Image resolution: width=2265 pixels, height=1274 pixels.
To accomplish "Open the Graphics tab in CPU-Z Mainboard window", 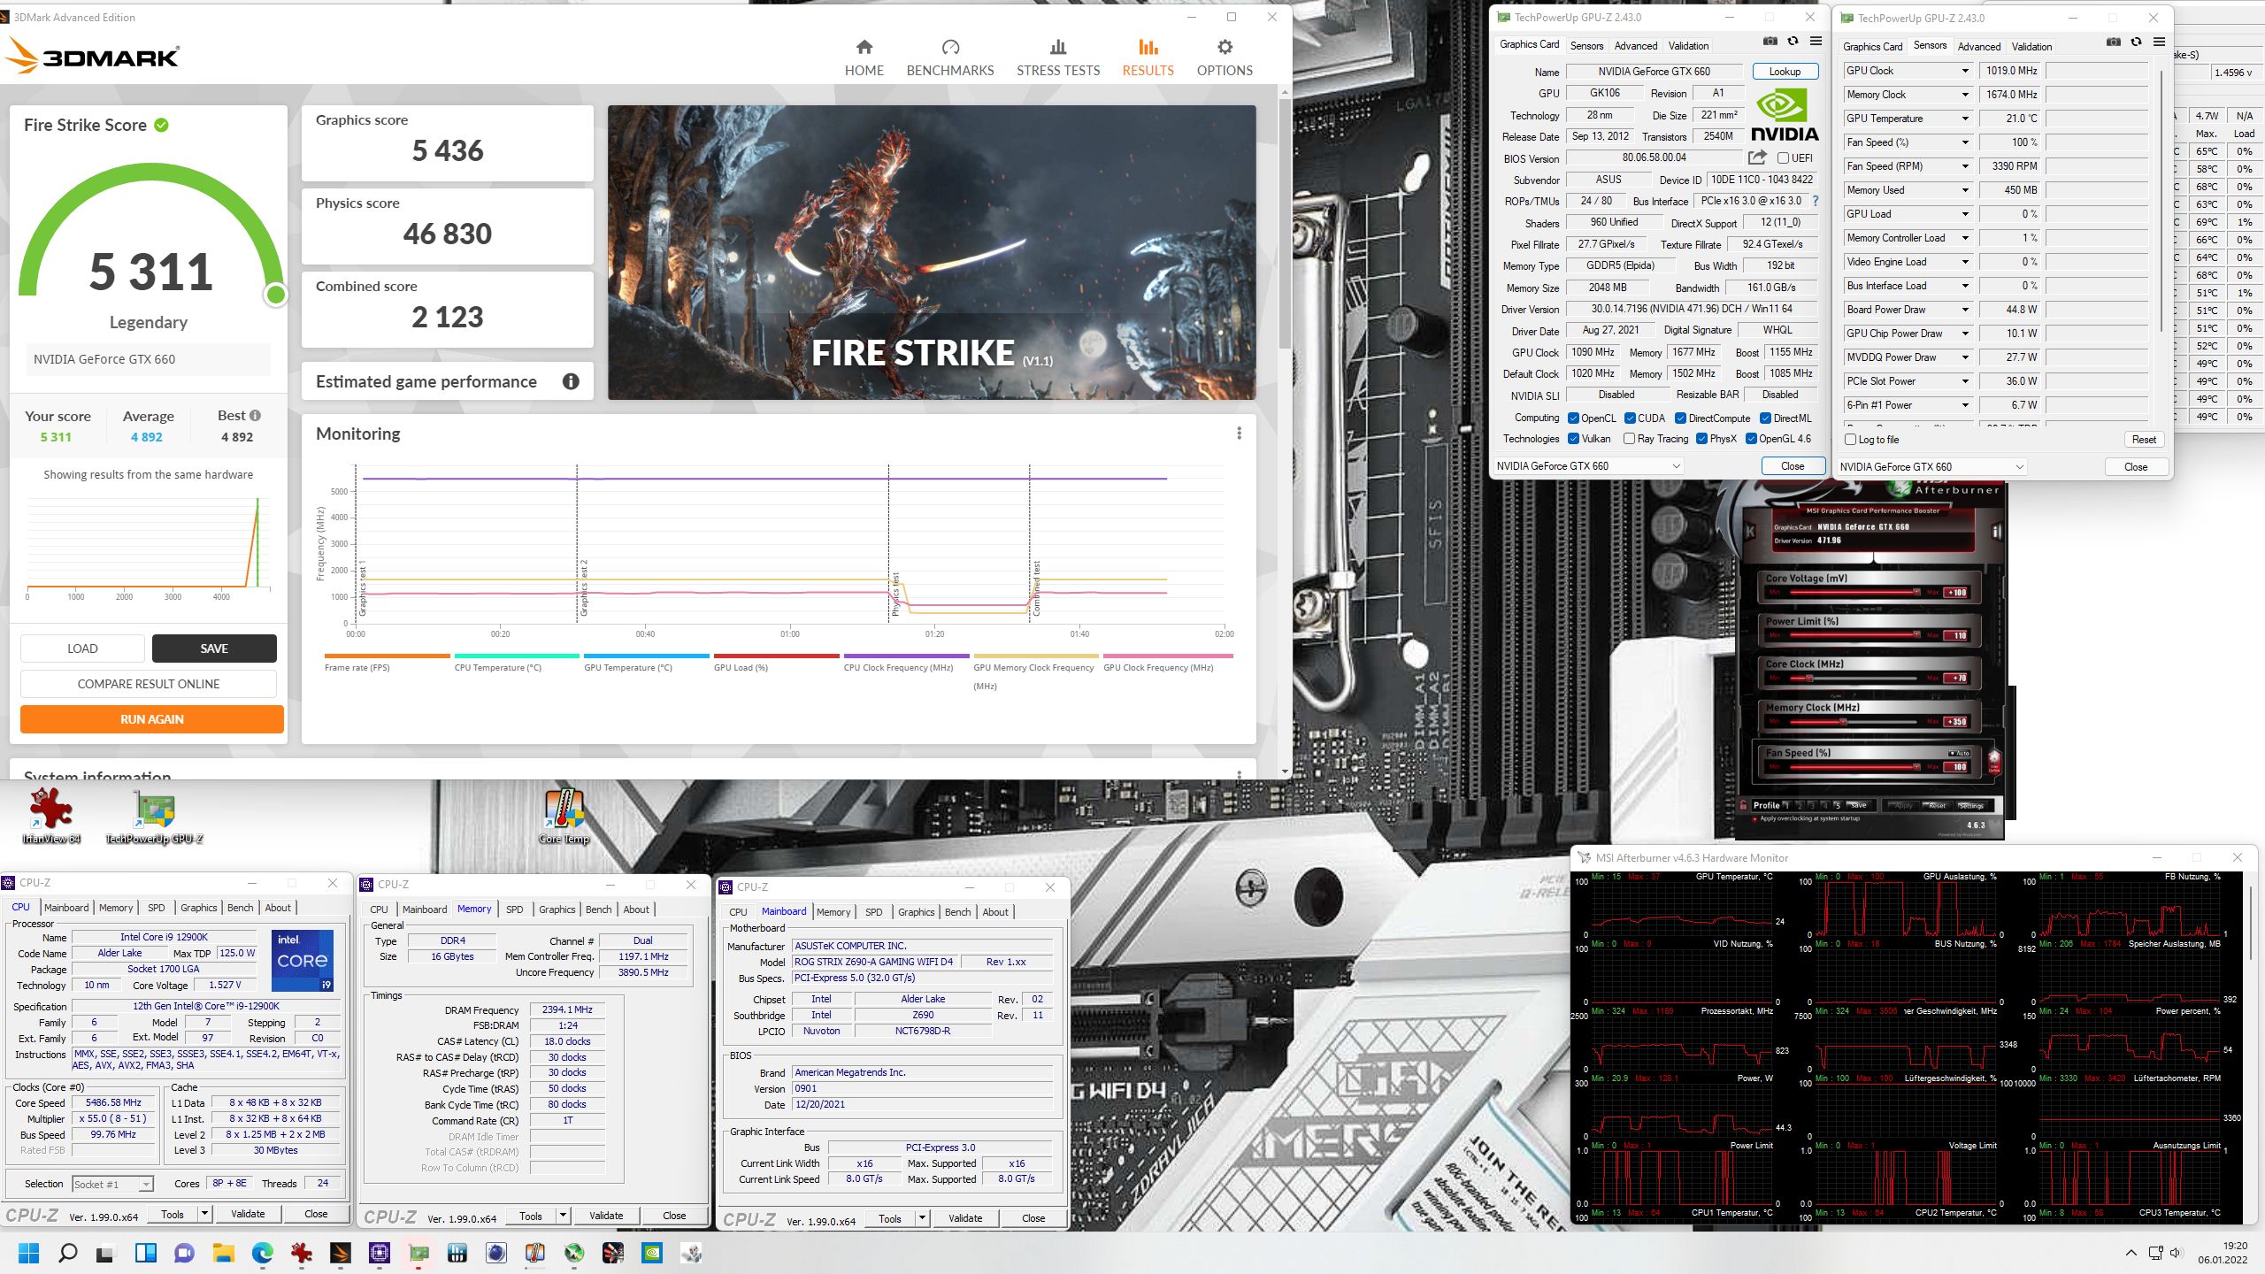I will click(916, 912).
